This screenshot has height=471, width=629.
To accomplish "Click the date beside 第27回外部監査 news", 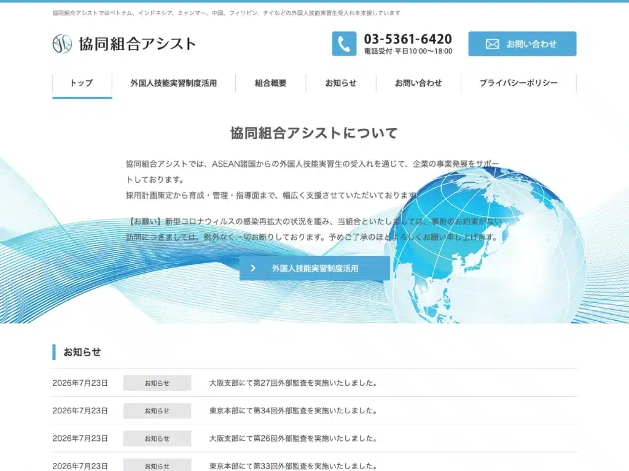I will (80, 383).
